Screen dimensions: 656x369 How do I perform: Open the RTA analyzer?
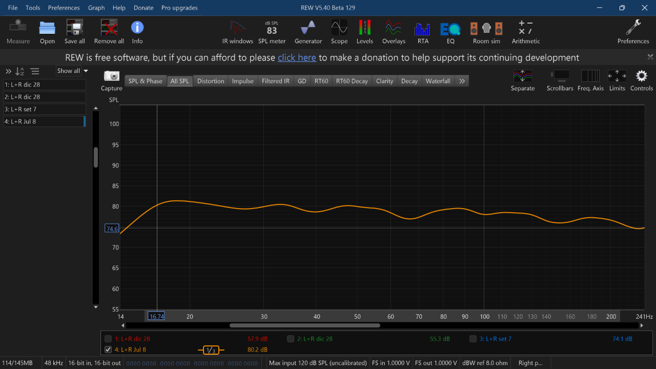point(423,32)
